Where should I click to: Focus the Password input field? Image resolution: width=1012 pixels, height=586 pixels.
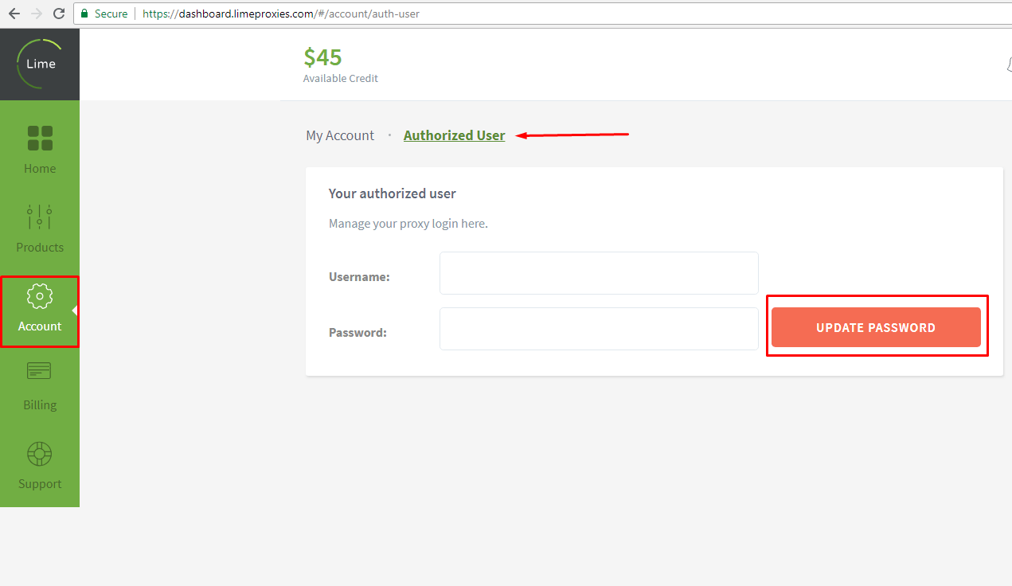coord(599,329)
